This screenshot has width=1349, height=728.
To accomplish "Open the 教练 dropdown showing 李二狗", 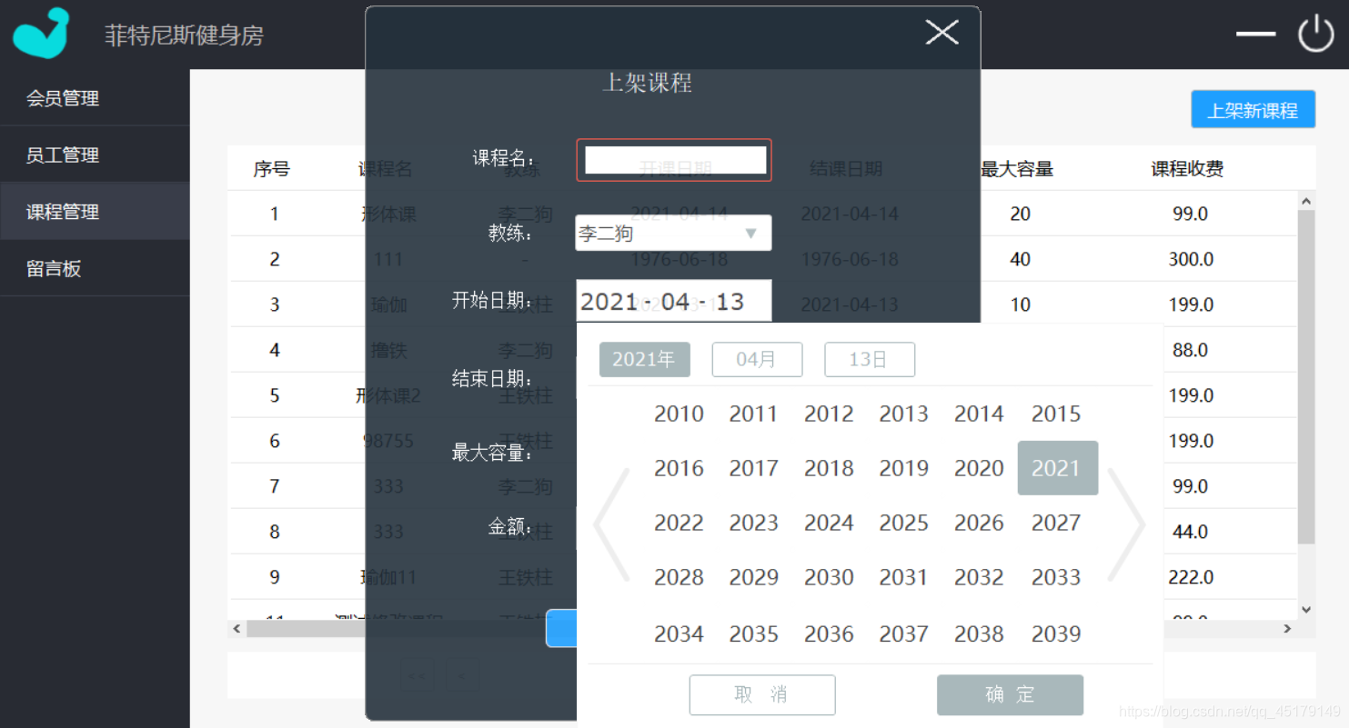I will pos(673,234).
